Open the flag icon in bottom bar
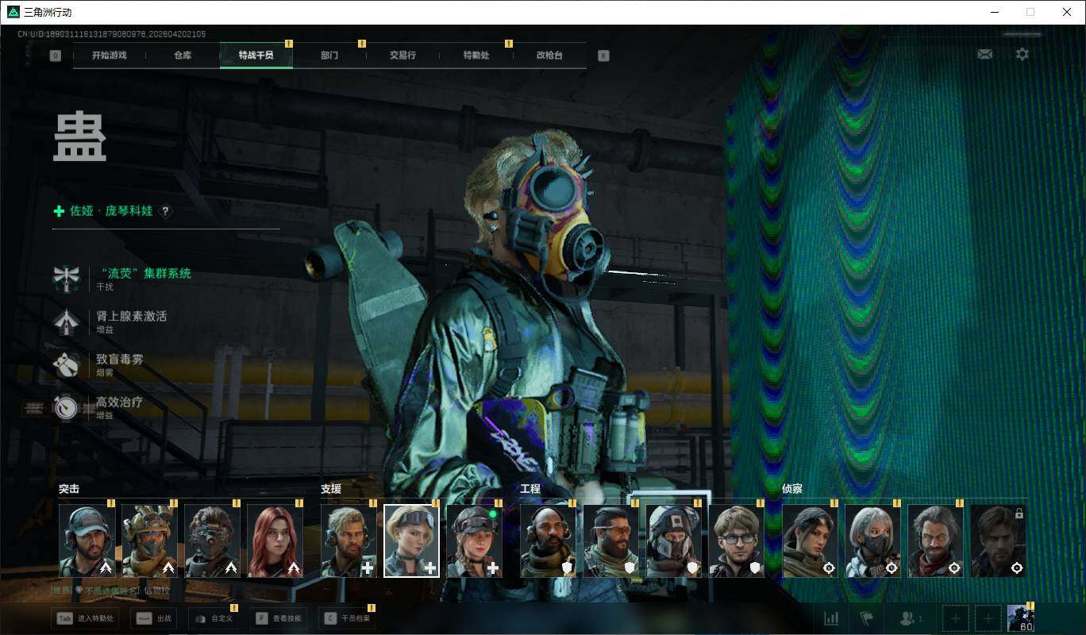1086x635 pixels. point(866,618)
